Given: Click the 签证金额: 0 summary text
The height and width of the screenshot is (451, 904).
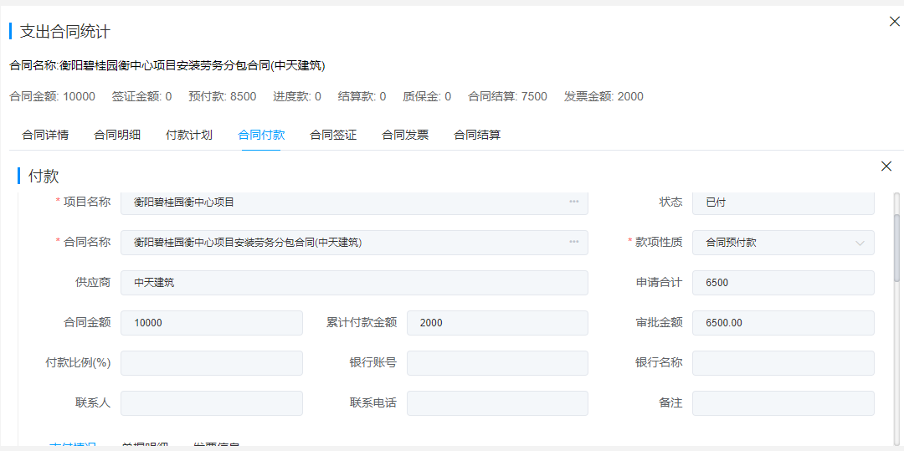Looking at the screenshot, I should point(141,96).
